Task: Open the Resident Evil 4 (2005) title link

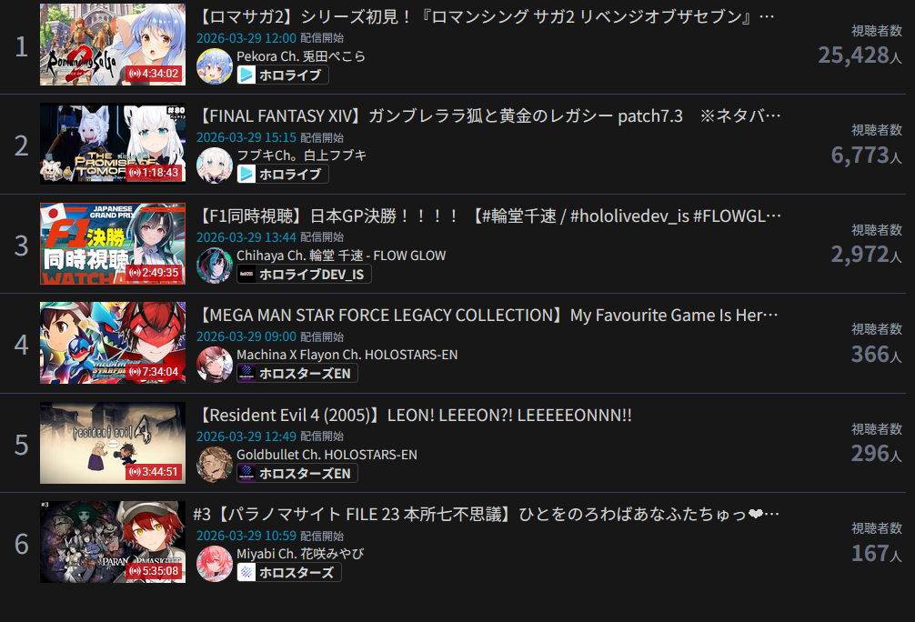Action: 415,415
